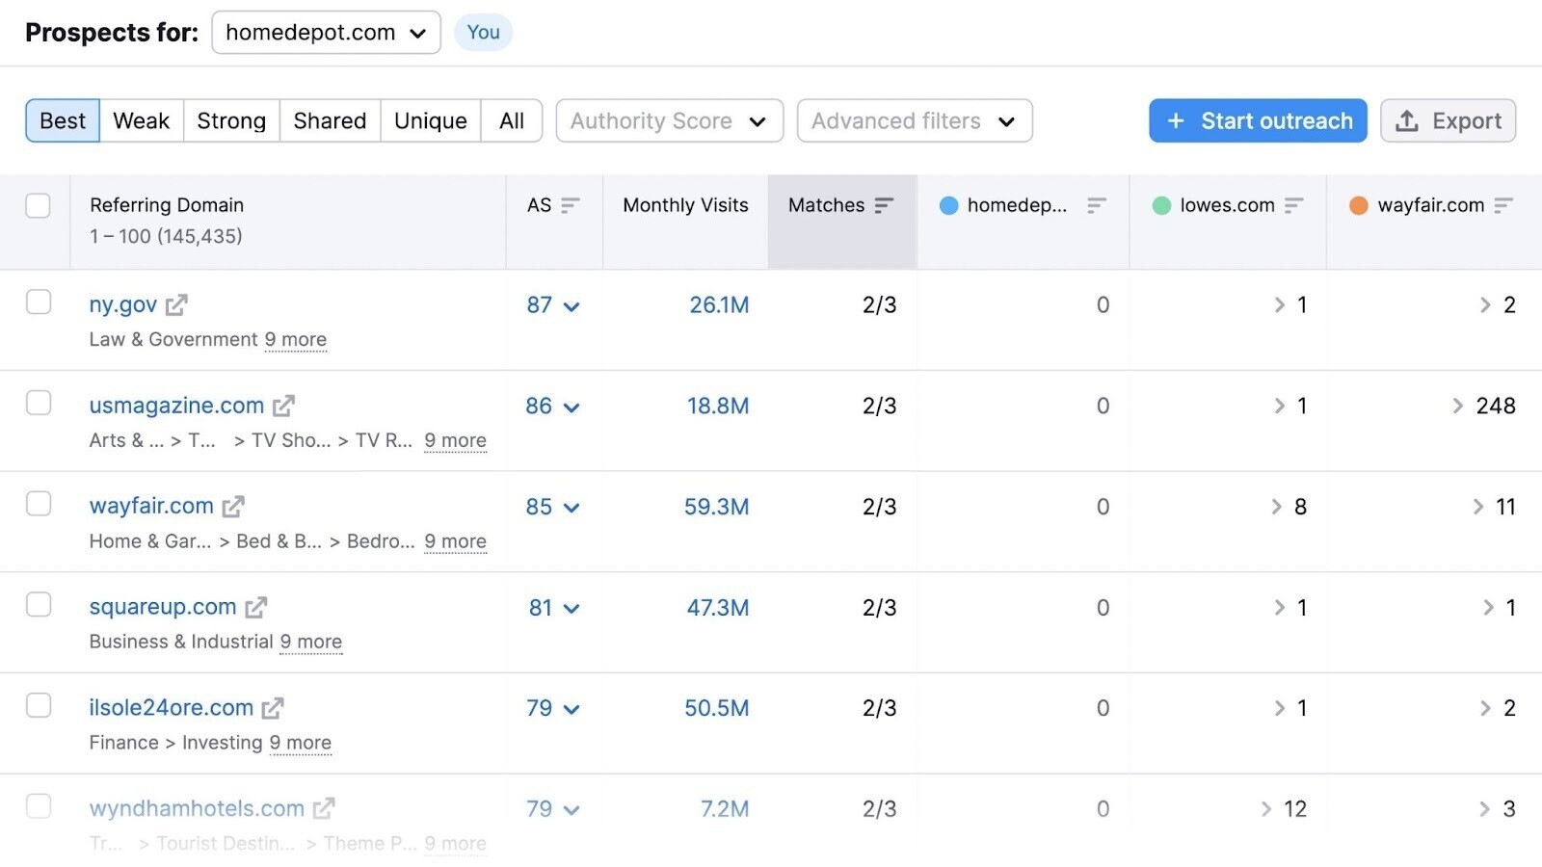Open the ny.gov domain link
Viewport: 1542px width, 867px height.
[x=123, y=305]
